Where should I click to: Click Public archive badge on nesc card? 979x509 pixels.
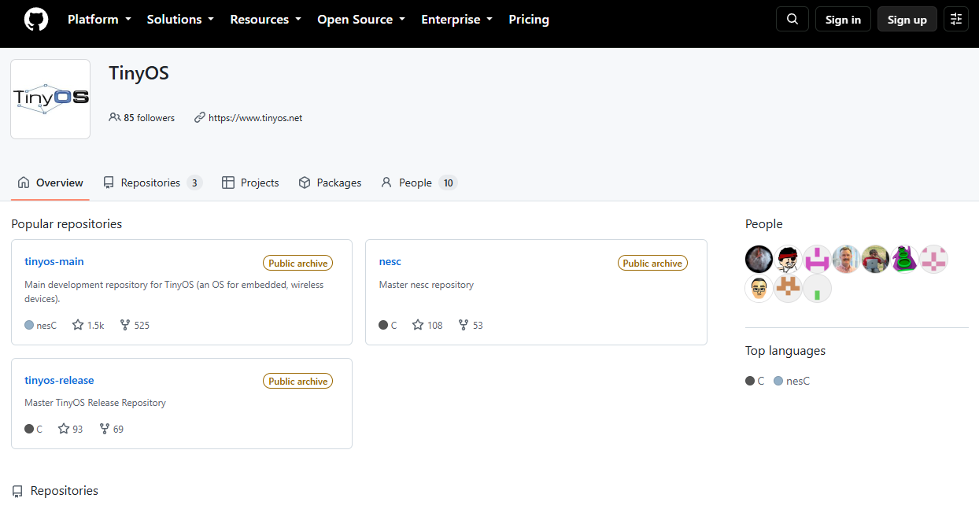652,263
